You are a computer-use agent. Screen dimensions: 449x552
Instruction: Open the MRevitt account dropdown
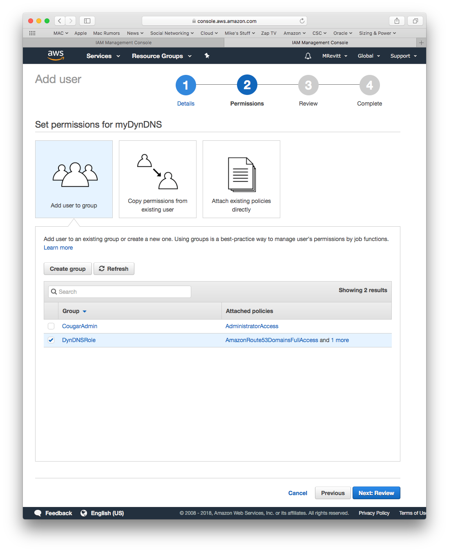[x=335, y=56]
